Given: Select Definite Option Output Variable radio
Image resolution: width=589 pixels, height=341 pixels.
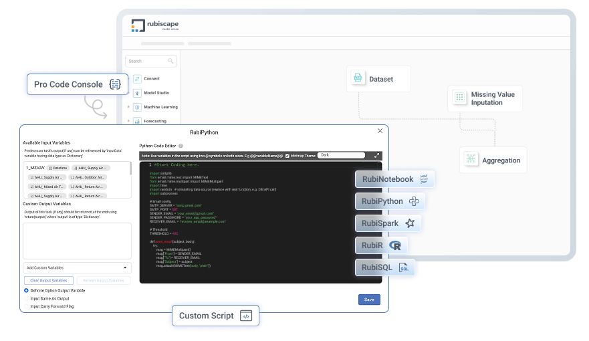Looking at the screenshot, I should click(26, 290).
